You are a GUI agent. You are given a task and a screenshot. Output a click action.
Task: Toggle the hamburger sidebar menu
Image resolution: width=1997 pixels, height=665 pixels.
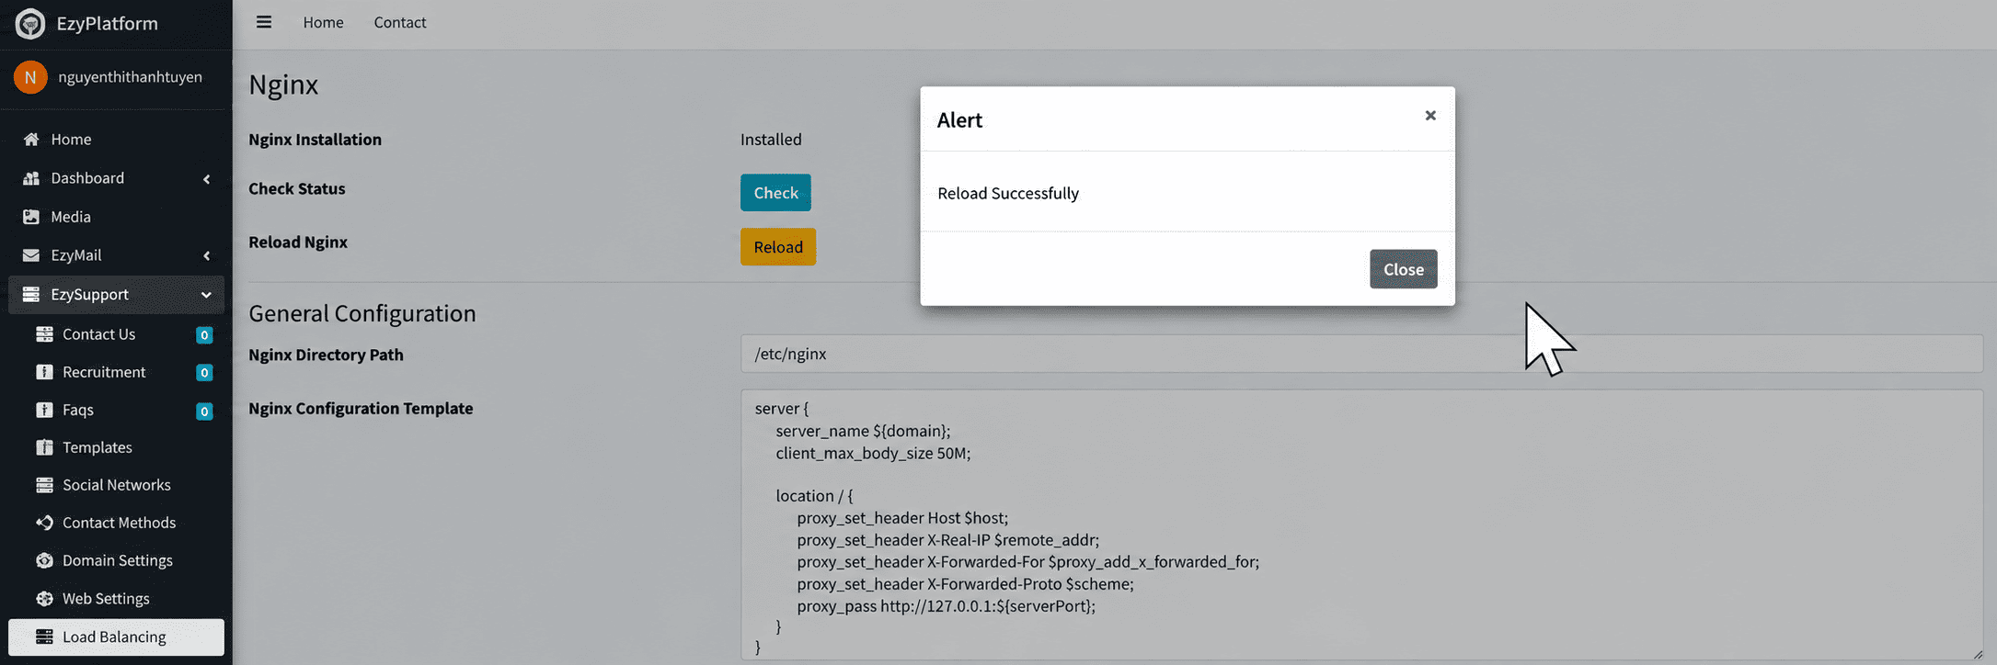[264, 22]
